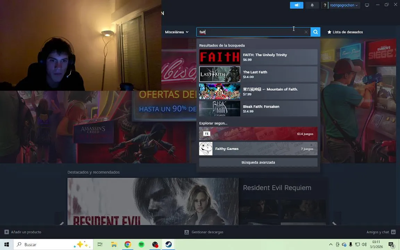Expand the rodrigogrochon account menu
The width and height of the screenshot is (400, 250).
pyautogui.click(x=344, y=5)
